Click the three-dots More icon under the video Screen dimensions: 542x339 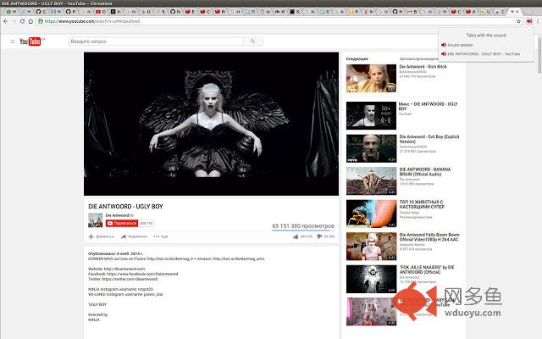[x=157, y=236]
